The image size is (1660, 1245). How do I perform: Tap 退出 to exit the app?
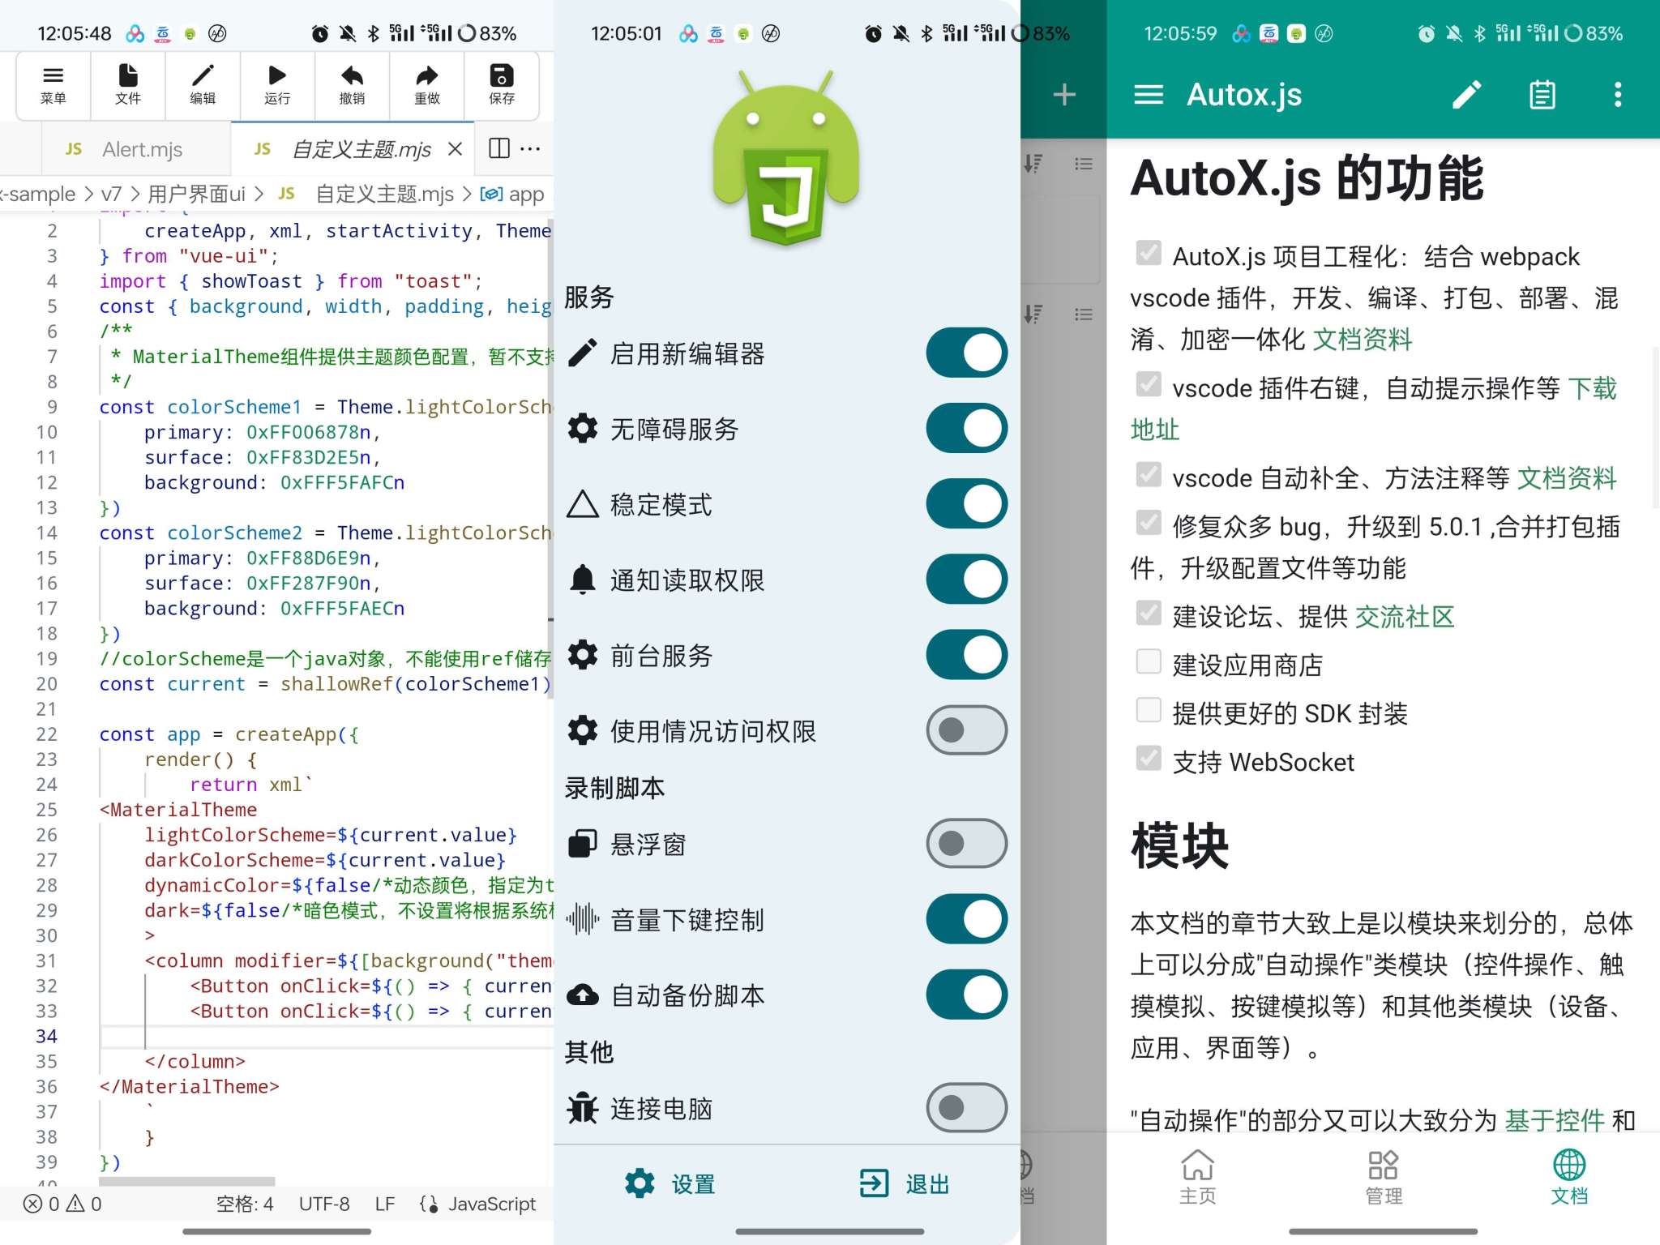click(904, 1183)
